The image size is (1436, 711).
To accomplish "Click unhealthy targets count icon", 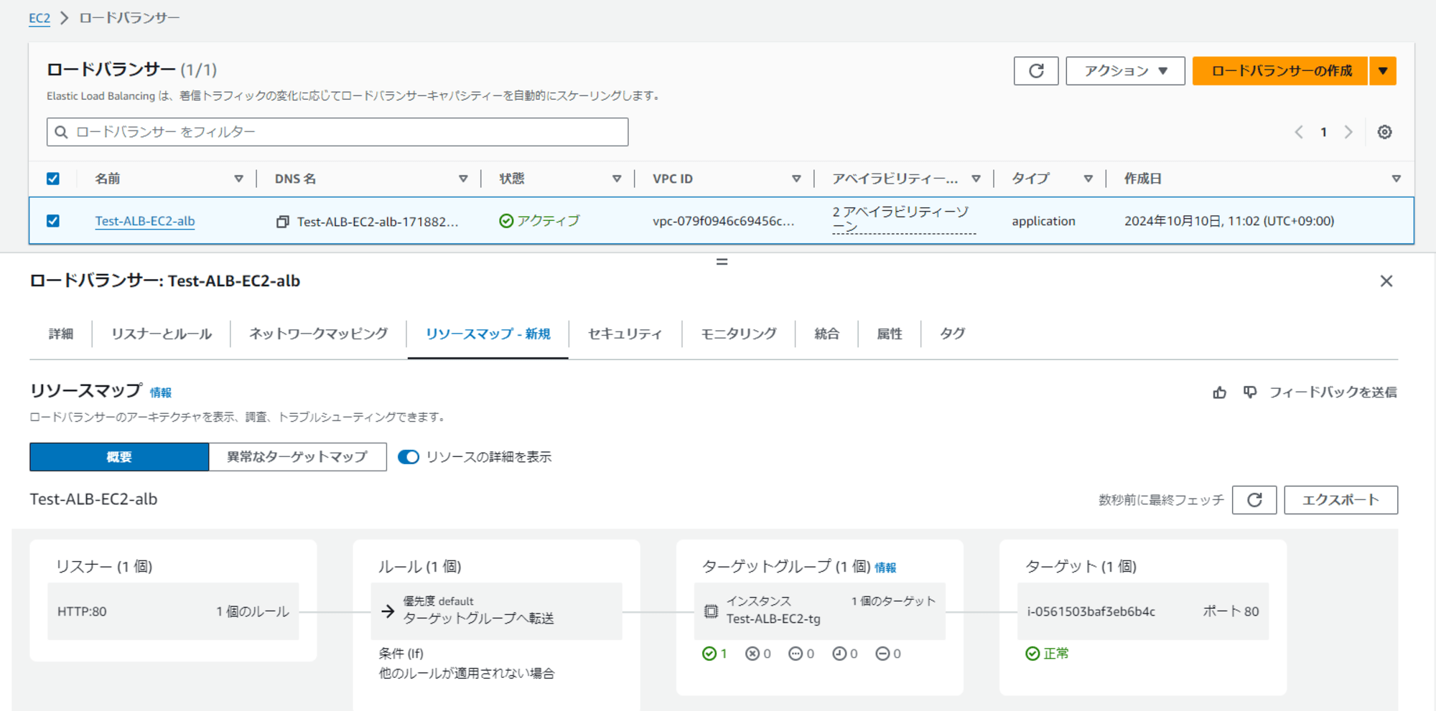I will [x=752, y=654].
